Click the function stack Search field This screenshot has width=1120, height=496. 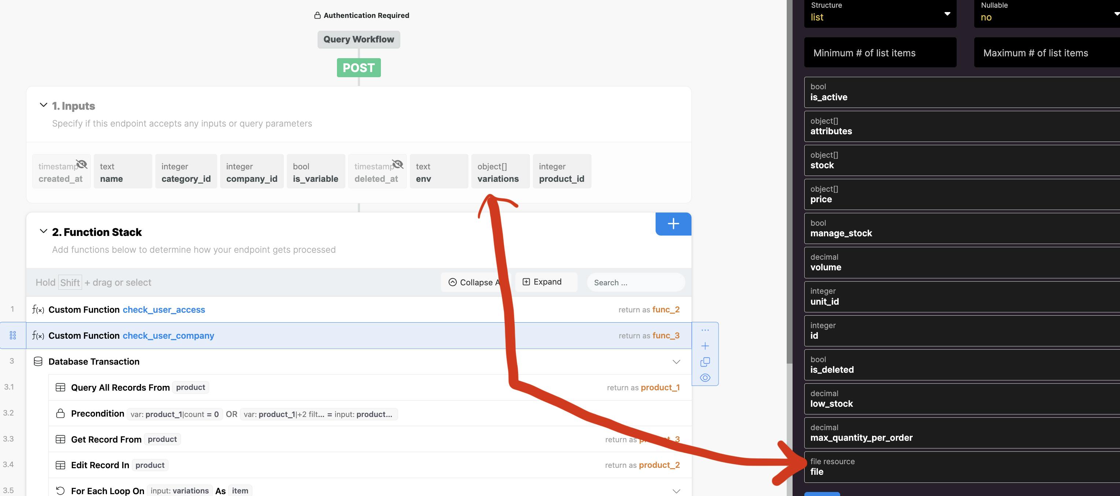tap(635, 283)
